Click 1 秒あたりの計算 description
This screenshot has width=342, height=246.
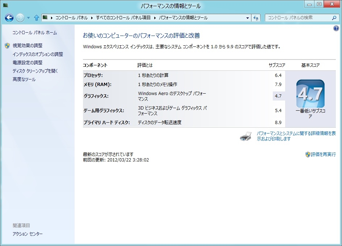tap(153, 75)
